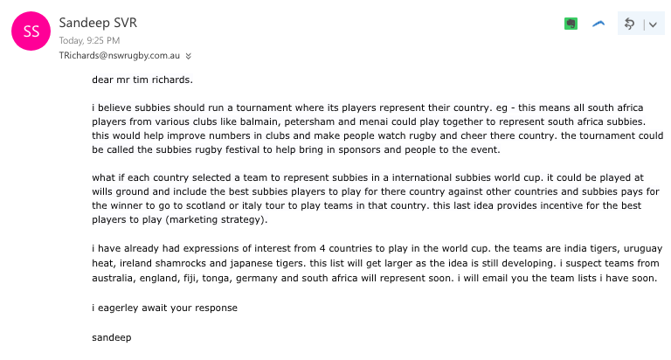Screen dimensions: 671x360
Task: Click the "sandeep" signature text
Action: pyautogui.click(x=111, y=336)
